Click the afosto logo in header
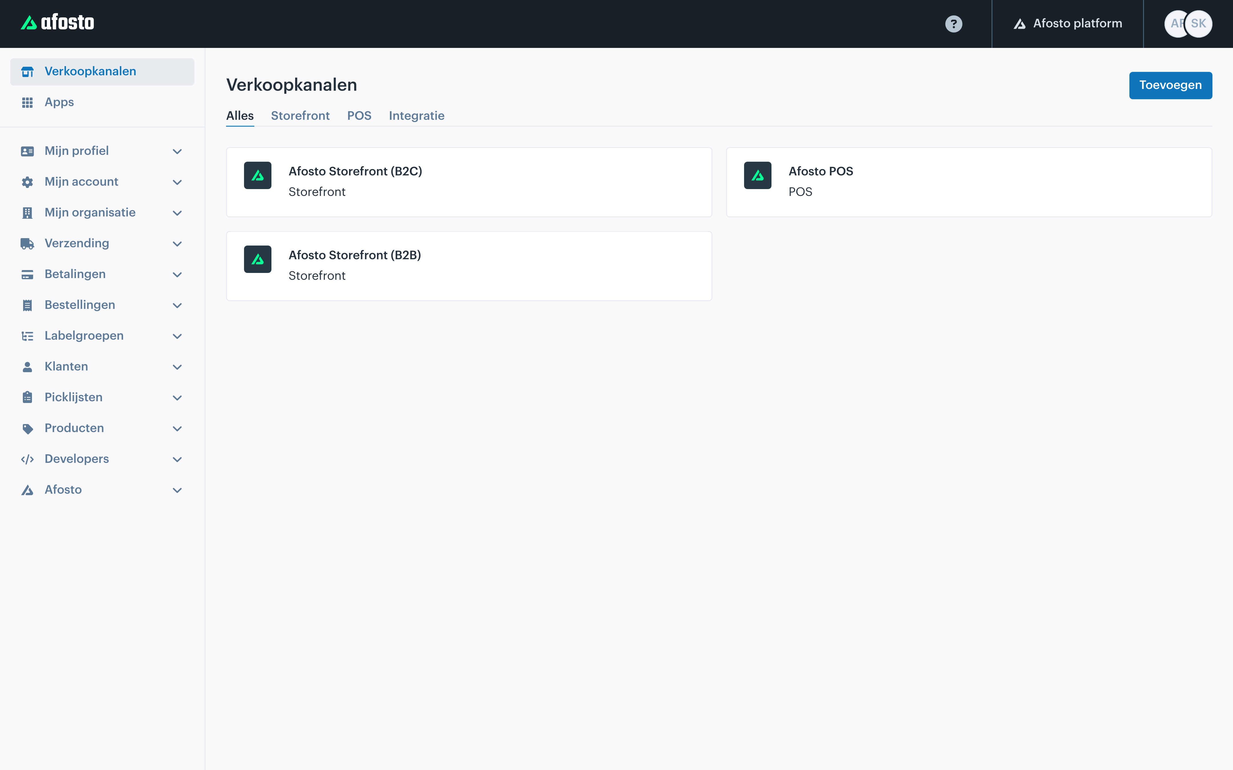 (x=58, y=23)
